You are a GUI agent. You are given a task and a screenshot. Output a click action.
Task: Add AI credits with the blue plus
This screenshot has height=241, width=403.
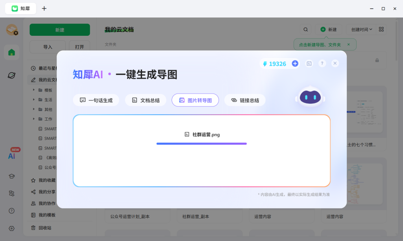(x=295, y=63)
